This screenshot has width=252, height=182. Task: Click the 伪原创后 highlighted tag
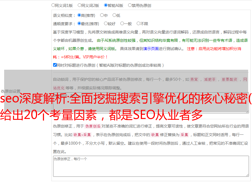(x=93, y=126)
